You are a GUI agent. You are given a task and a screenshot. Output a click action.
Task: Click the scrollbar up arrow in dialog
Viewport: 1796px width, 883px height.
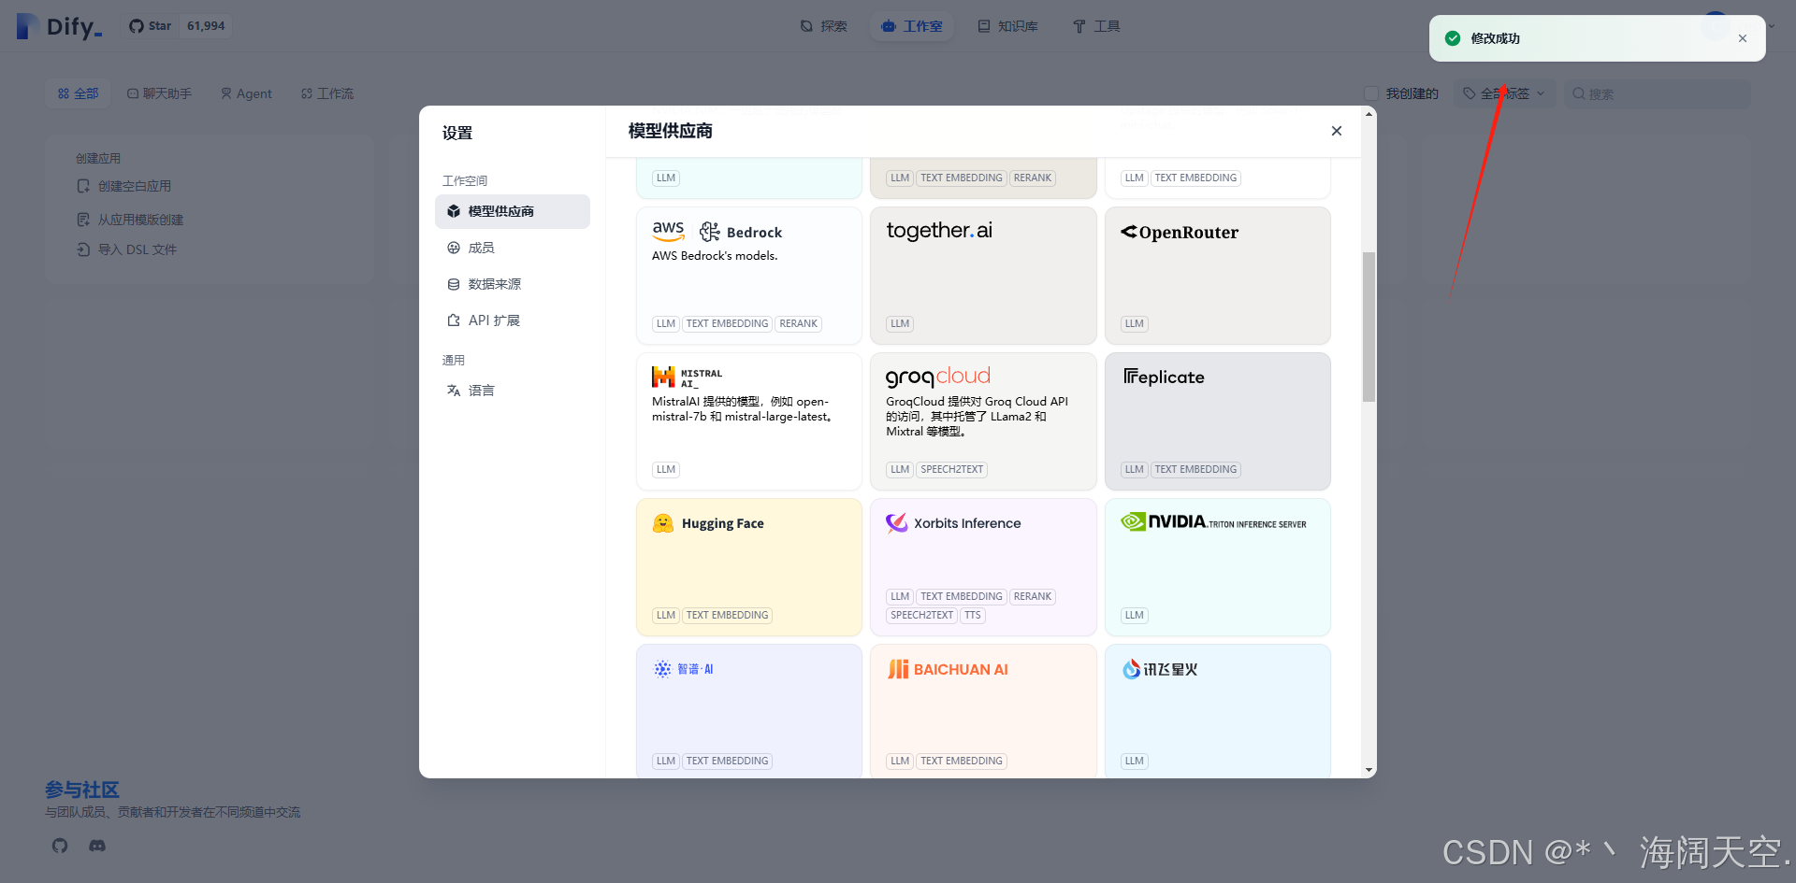pyautogui.click(x=1369, y=114)
